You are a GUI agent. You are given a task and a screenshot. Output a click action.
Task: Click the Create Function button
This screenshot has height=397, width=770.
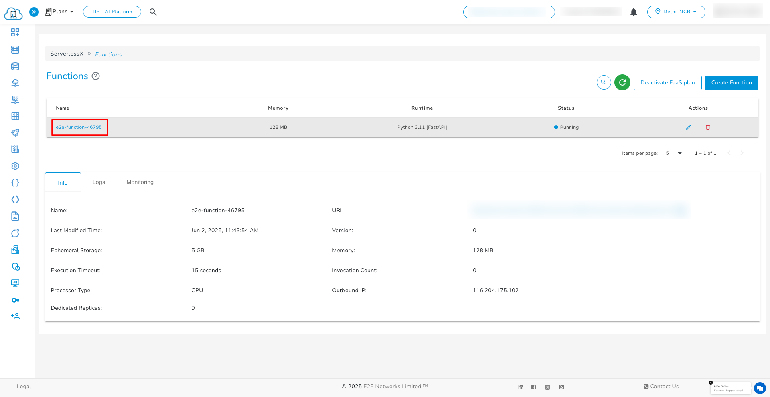(731, 82)
